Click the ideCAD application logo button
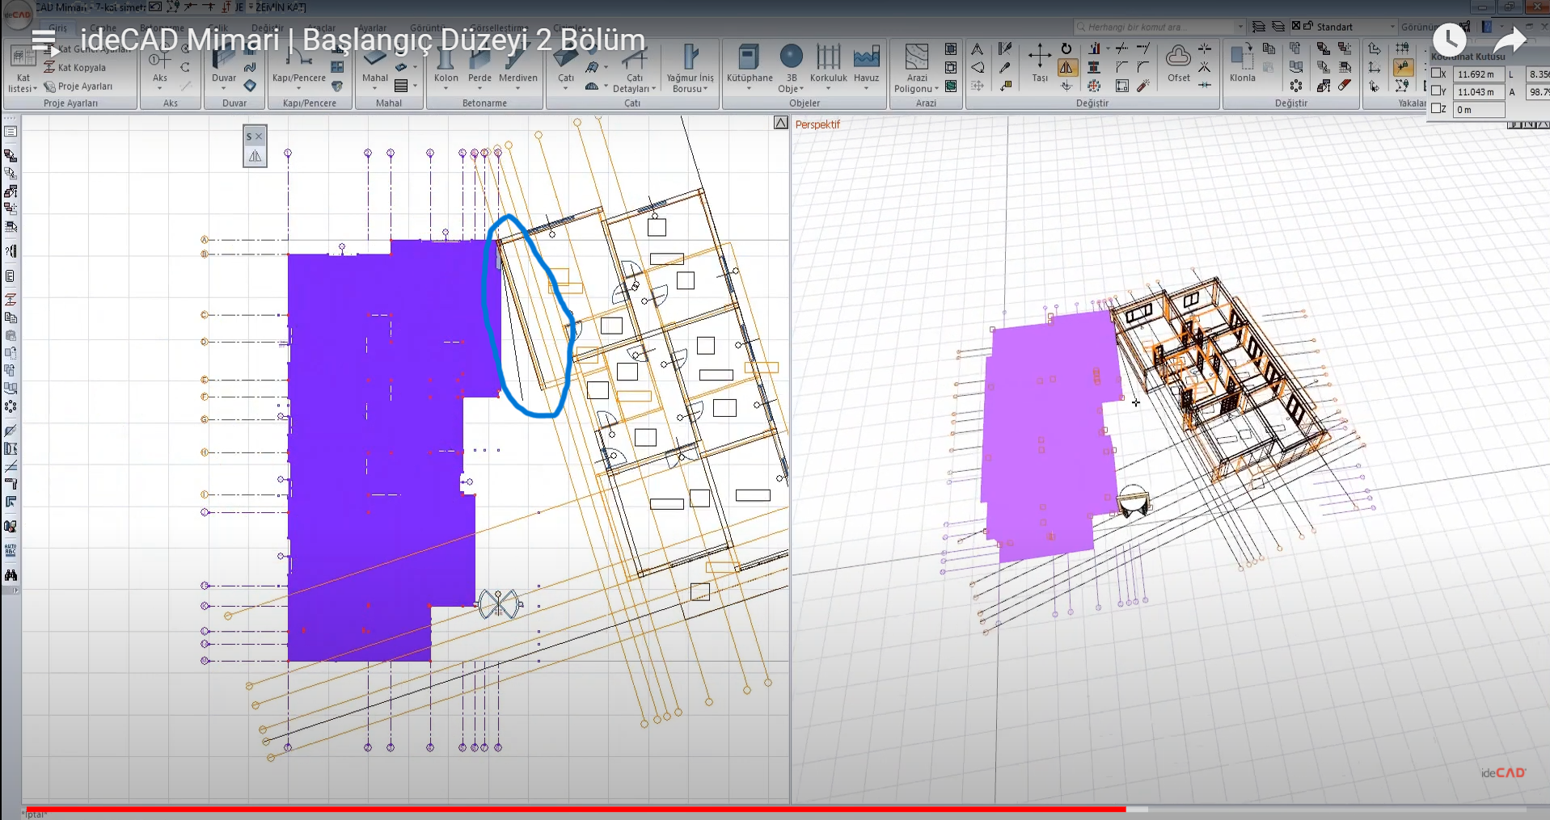The image size is (1550, 820). 16,15
